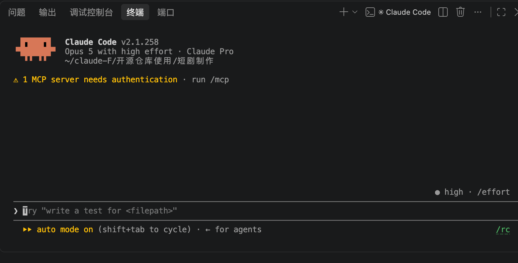
Task: Click the "← for agents" hint
Action: pos(233,230)
